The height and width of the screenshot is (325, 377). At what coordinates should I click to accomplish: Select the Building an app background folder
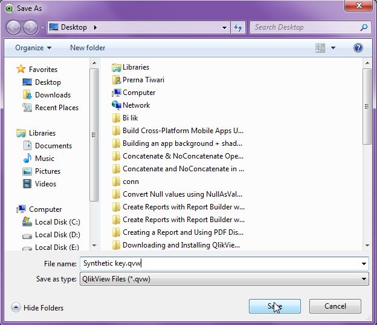coord(177,143)
